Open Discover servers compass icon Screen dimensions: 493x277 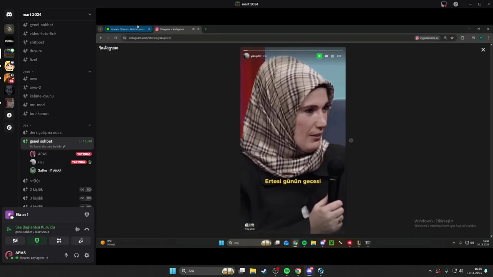tap(9, 127)
